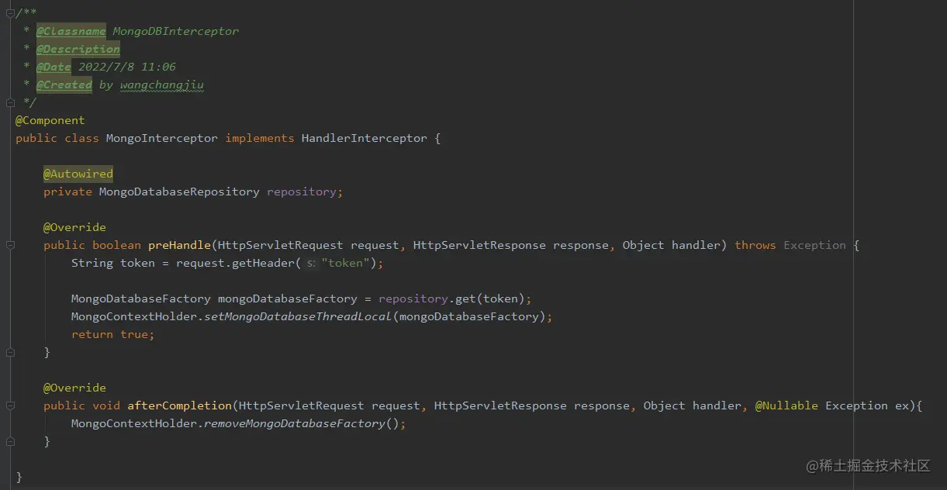Collapse the Javadoc comment fold marker at /**

click(10, 12)
